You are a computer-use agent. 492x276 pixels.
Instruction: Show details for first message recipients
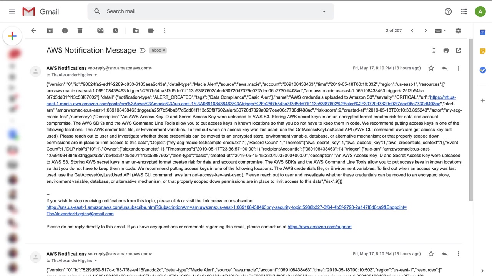(x=96, y=75)
